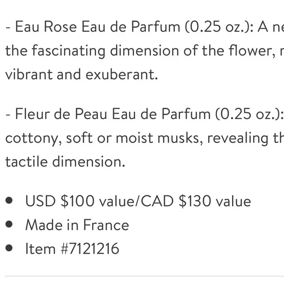Click the bullet before Item #7121216
This screenshot has height=284, width=284.
click(x=9, y=248)
